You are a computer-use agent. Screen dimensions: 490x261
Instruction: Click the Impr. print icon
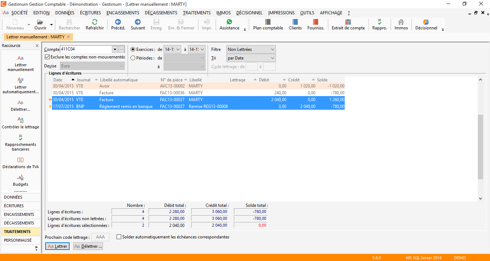tap(207, 22)
